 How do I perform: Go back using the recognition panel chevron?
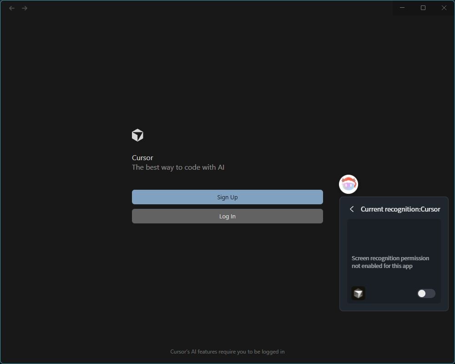(352, 209)
